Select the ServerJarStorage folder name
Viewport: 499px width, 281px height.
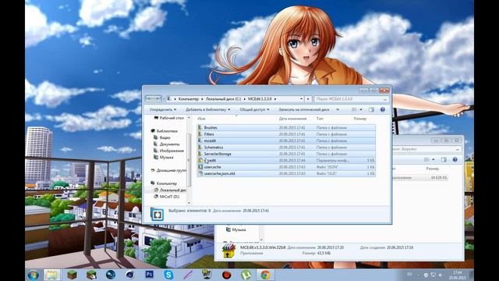click(218, 154)
